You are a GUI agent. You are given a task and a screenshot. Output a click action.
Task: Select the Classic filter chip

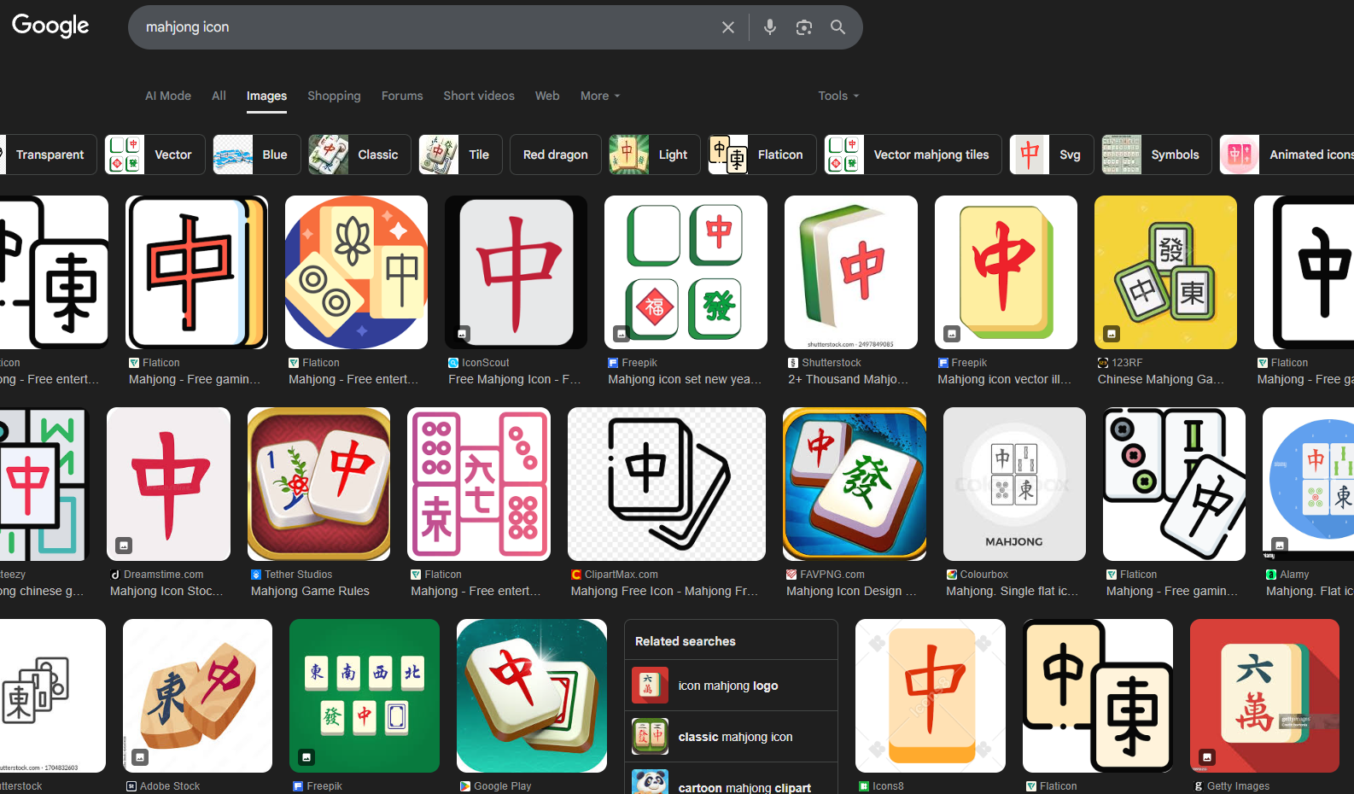359,155
